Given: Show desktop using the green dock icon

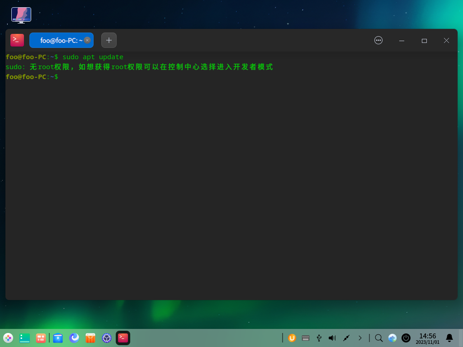Looking at the screenshot, I should 24,338.
